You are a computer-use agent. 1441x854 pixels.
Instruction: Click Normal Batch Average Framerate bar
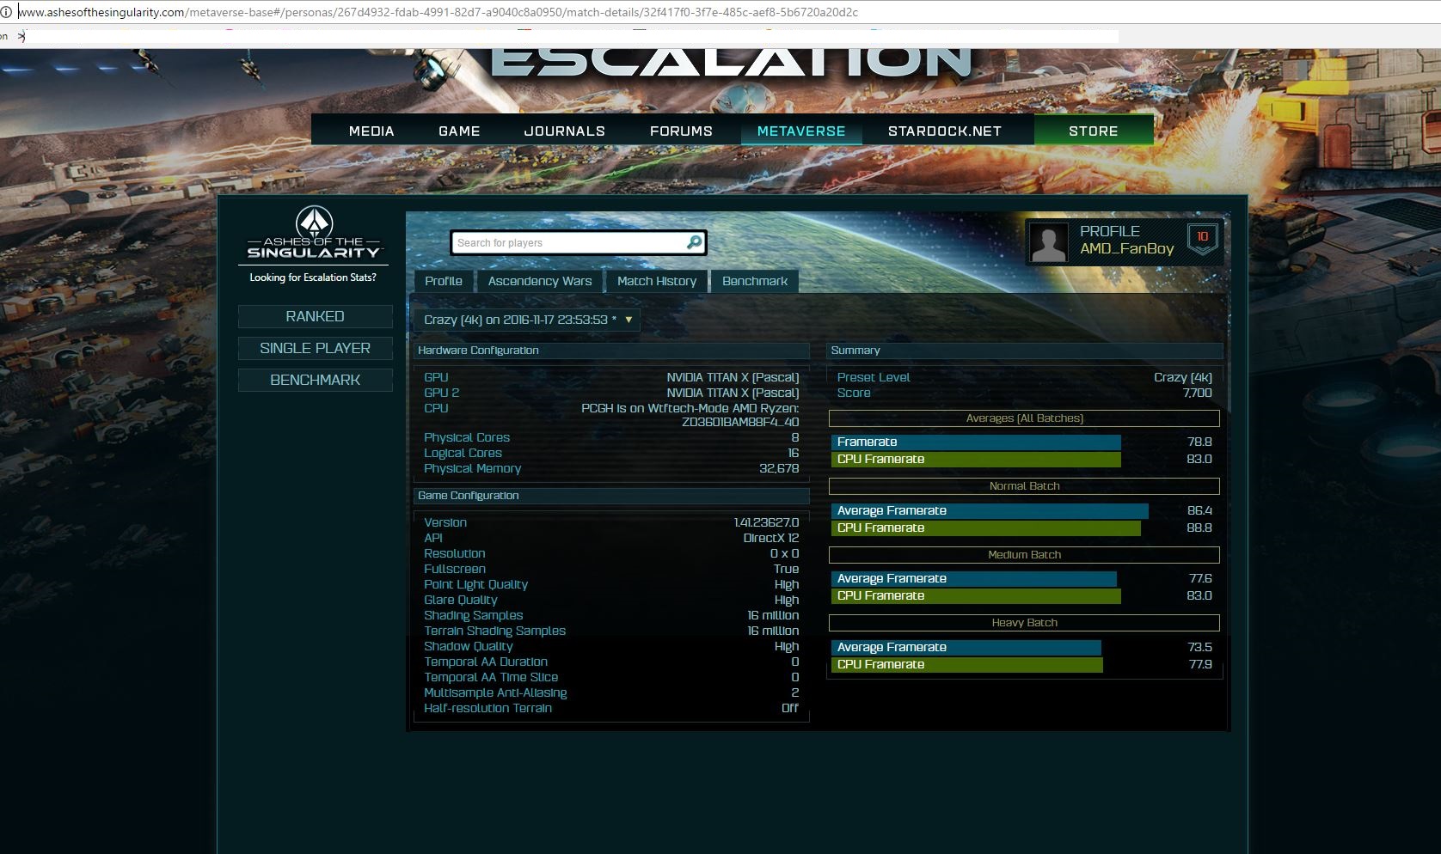[x=990, y=510]
